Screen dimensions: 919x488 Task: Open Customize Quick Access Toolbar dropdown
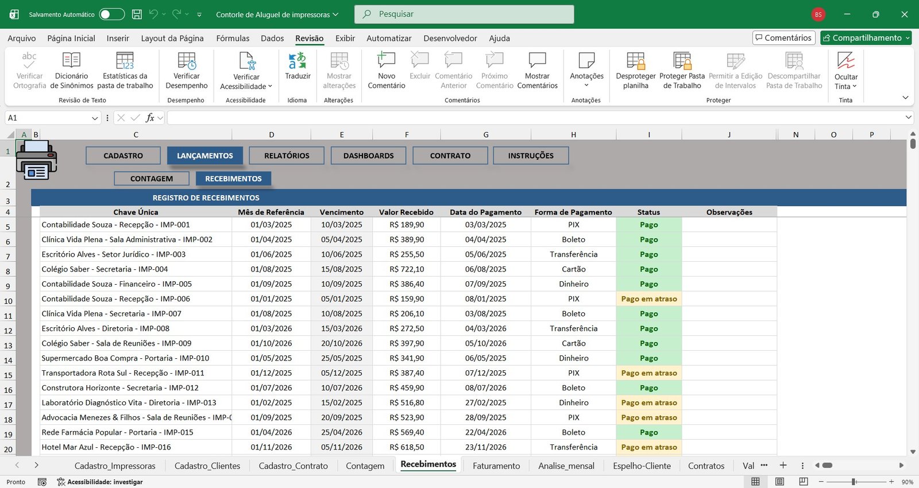199,14
